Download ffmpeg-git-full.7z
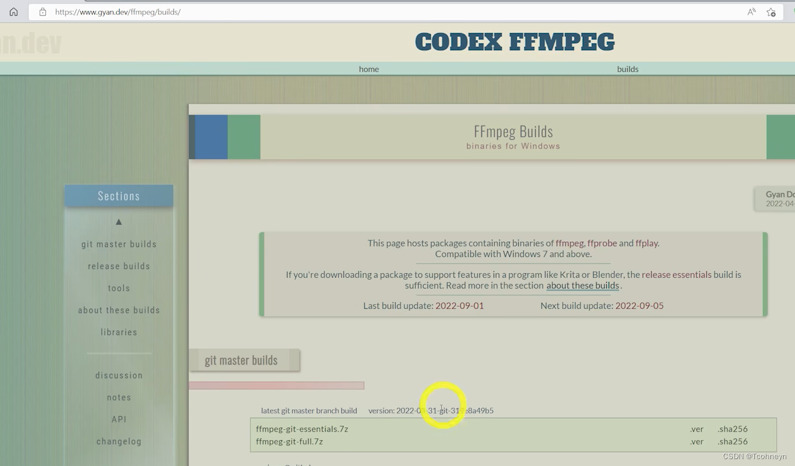The height and width of the screenshot is (466, 795). tap(289, 441)
